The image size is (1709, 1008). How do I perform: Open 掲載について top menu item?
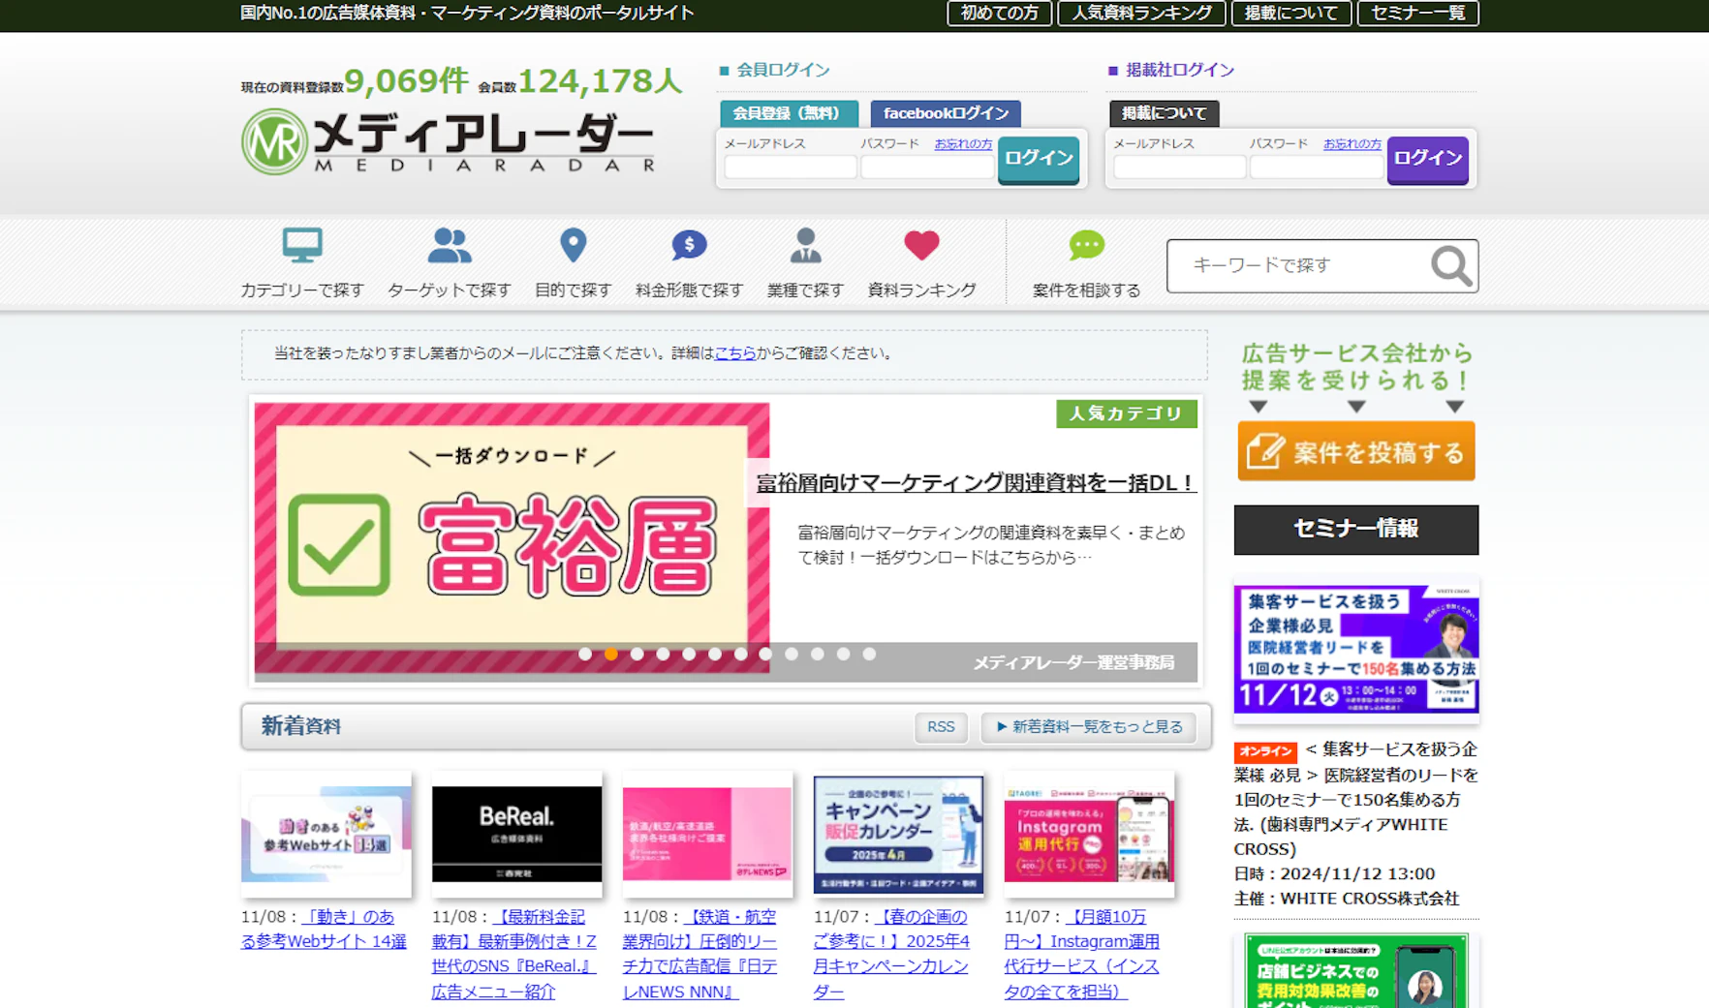click(x=1291, y=14)
